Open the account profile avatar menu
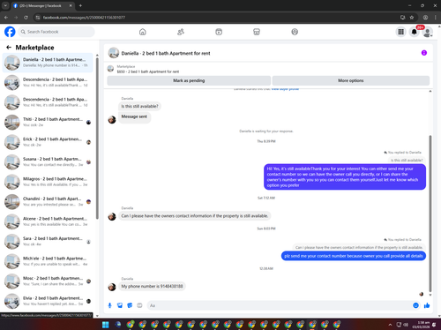Screen dimensions: 441x330 pyautogui.click(x=428, y=32)
